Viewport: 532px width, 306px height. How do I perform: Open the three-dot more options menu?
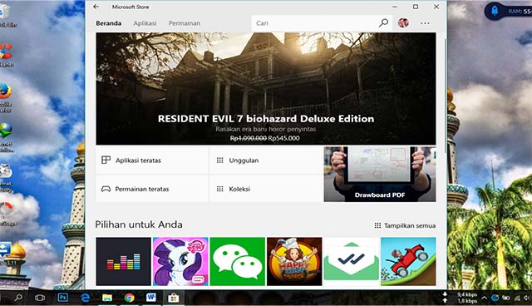[x=425, y=23]
